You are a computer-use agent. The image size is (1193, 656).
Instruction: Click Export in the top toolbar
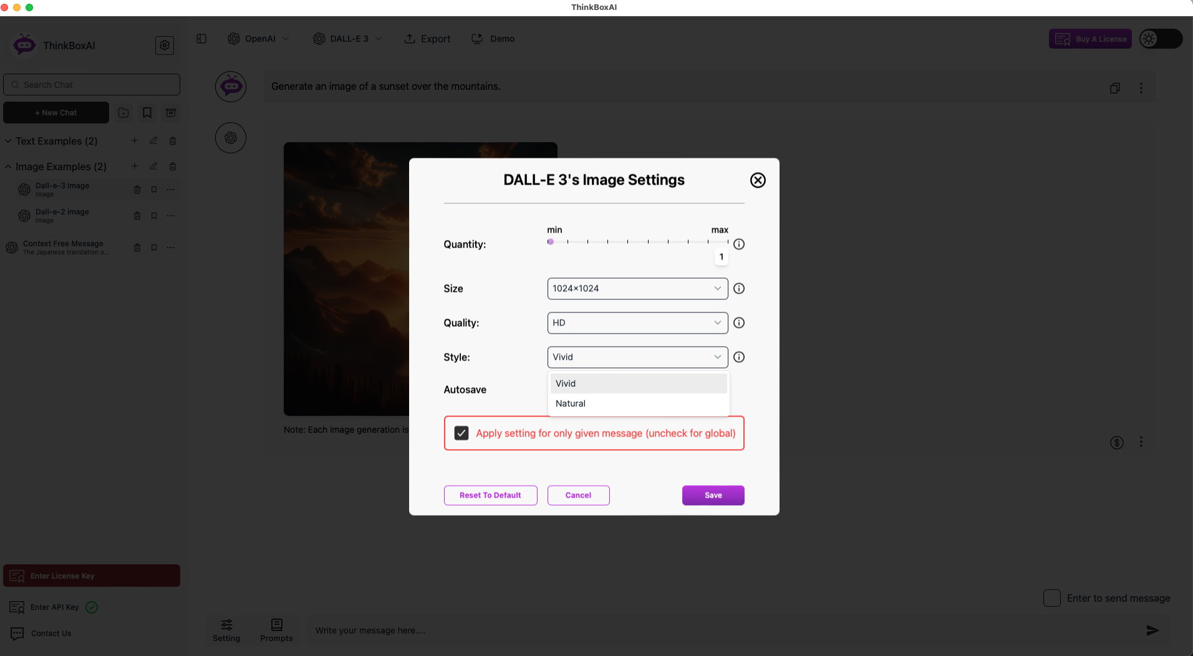pyautogui.click(x=427, y=39)
